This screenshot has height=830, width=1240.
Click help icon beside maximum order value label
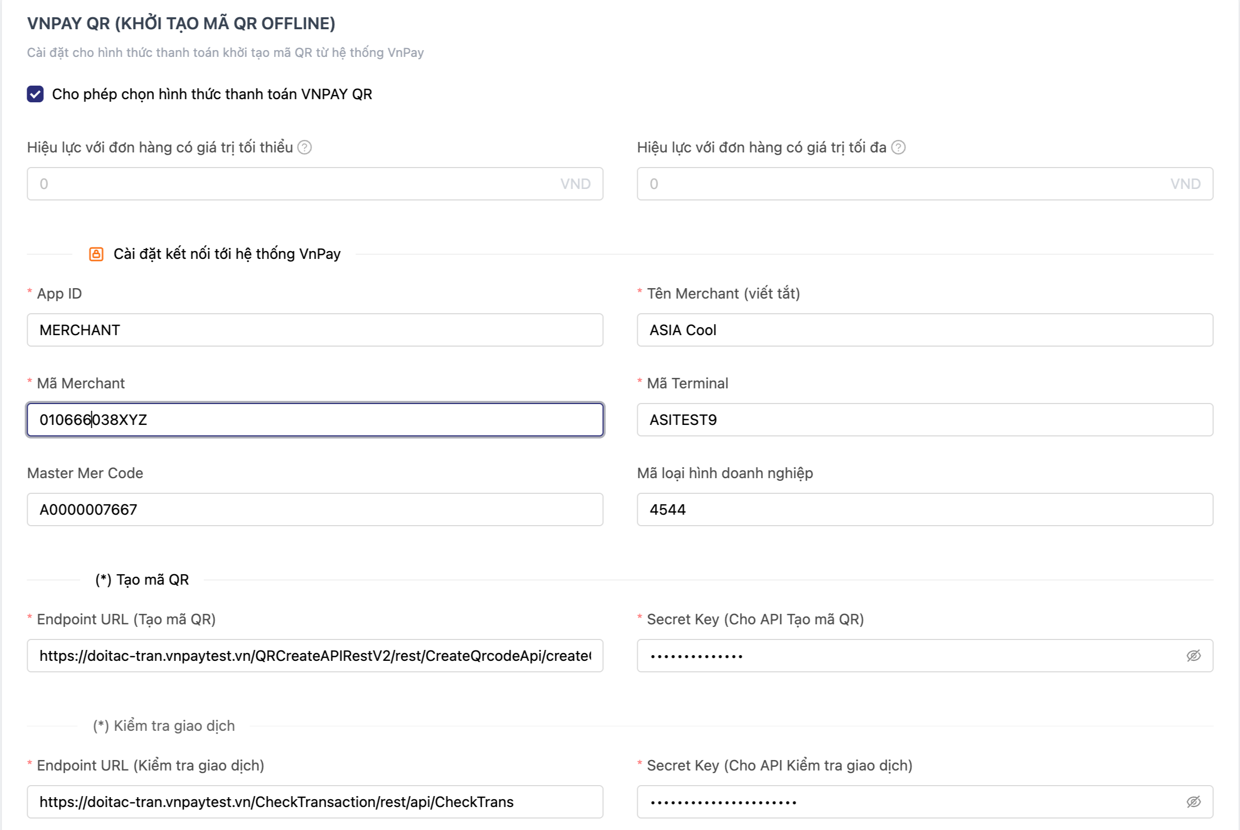(x=898, y=147)
